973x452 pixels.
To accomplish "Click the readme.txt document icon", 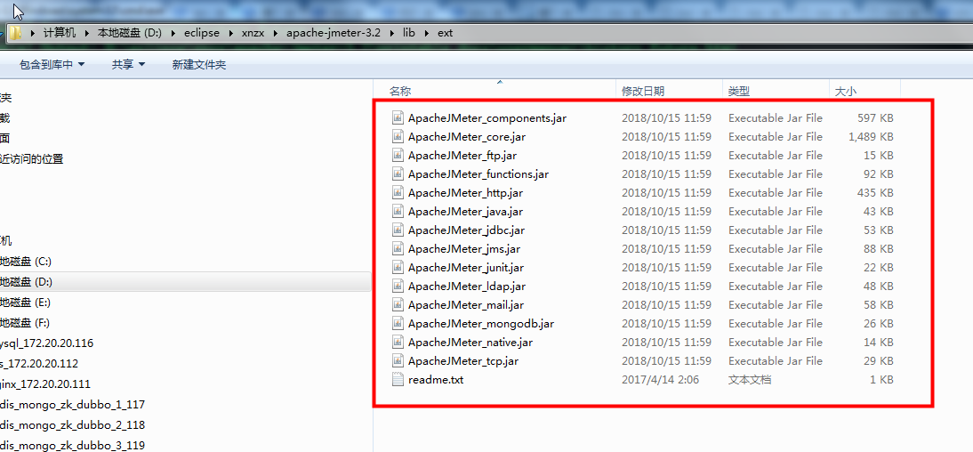I will [x=398, y=379].
